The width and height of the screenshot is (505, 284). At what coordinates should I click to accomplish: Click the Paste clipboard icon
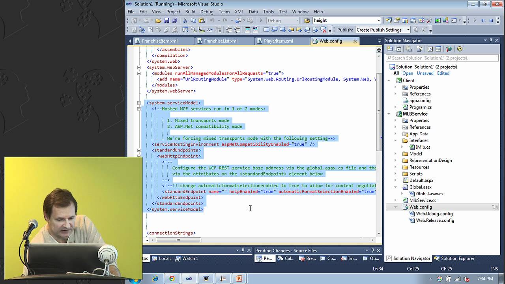202,21
